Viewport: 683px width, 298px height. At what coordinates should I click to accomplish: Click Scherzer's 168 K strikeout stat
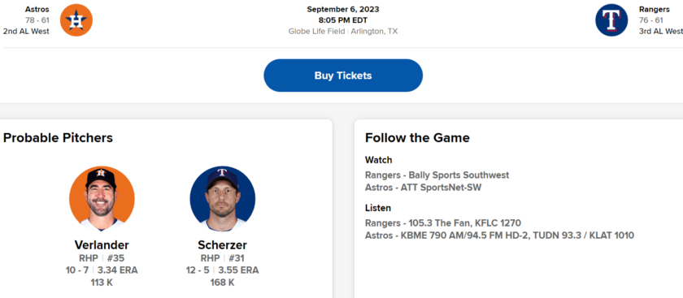click(x=223, y=283)
